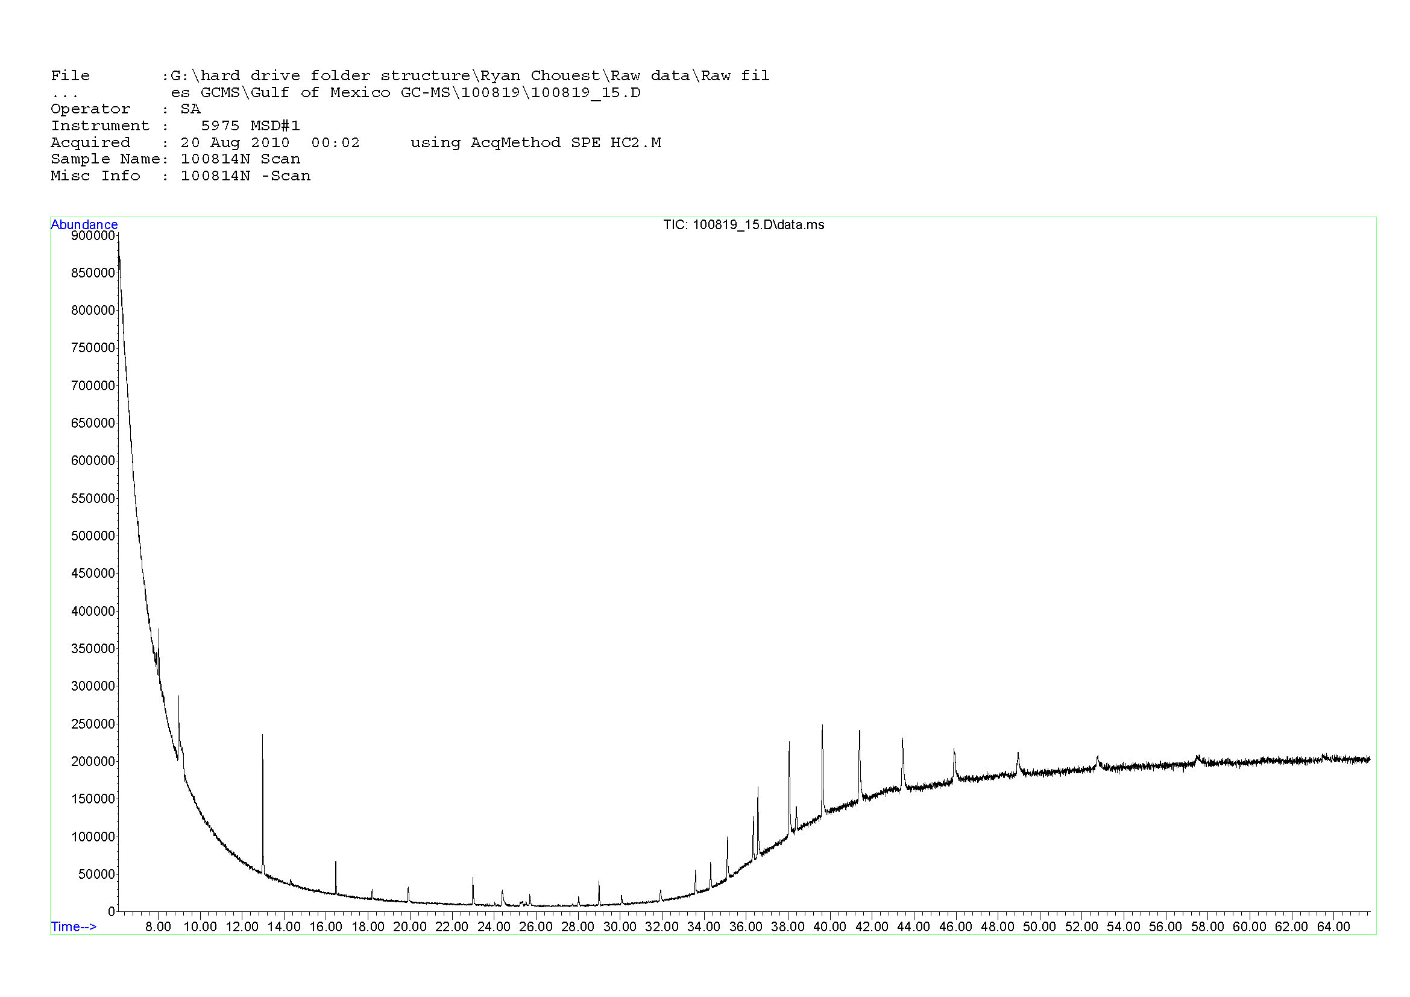Click the Sample Name 100814N Scan text

tap(240, 159)
